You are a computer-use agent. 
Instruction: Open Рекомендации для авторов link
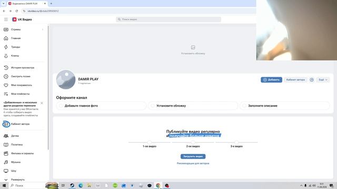(193, 163)
